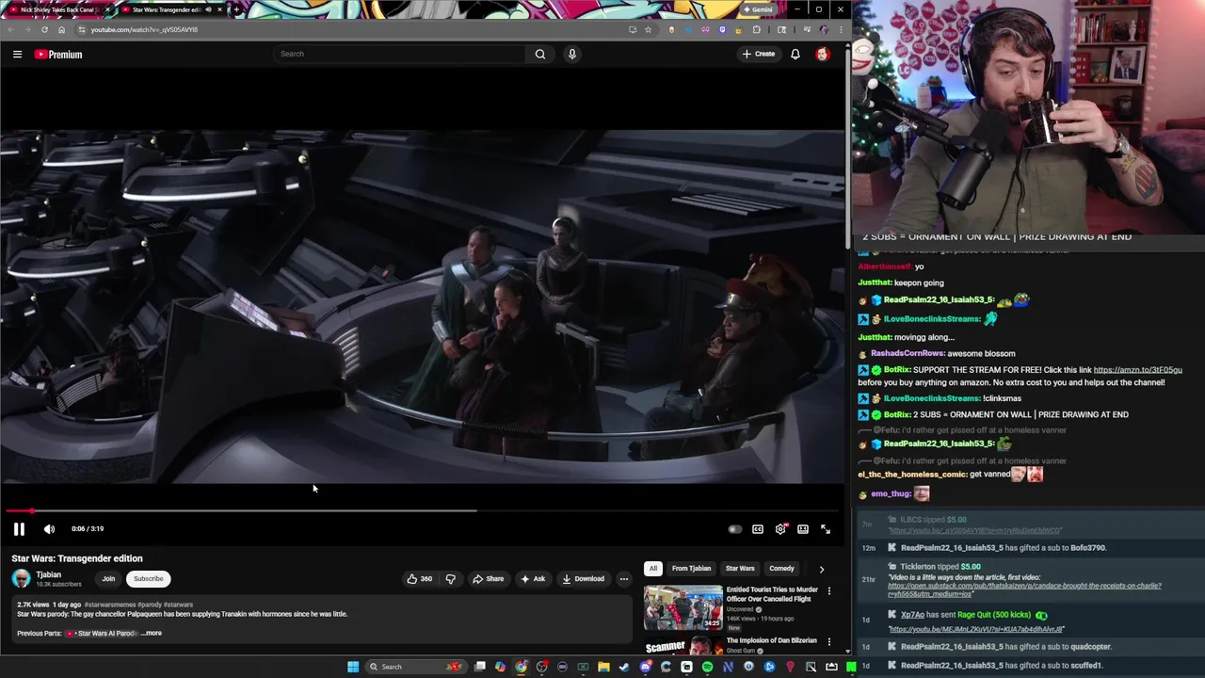Mute the video using the speaker icon
Viewport: 1205px width, 678px height.
49,529
